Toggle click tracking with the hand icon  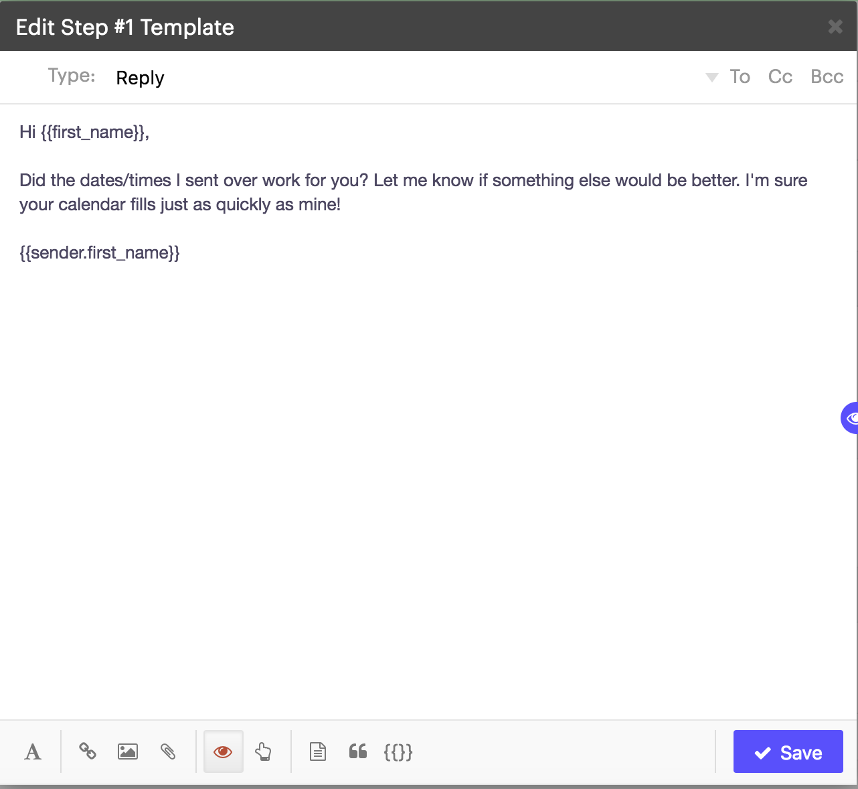[x=263, y=751]
